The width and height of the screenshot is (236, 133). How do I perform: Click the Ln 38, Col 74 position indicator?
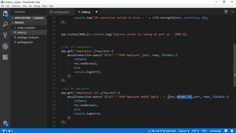(162, 131)
